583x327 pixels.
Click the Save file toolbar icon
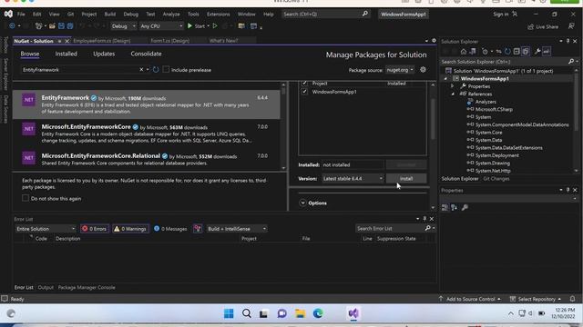point(61,26)
